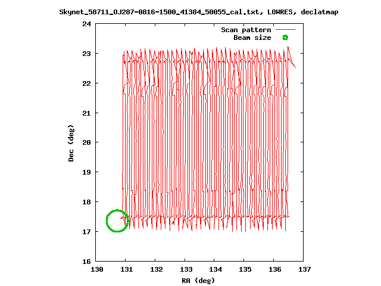
Task: Click the 136 tick label on RA axis
Action: (x=275, y=269)
